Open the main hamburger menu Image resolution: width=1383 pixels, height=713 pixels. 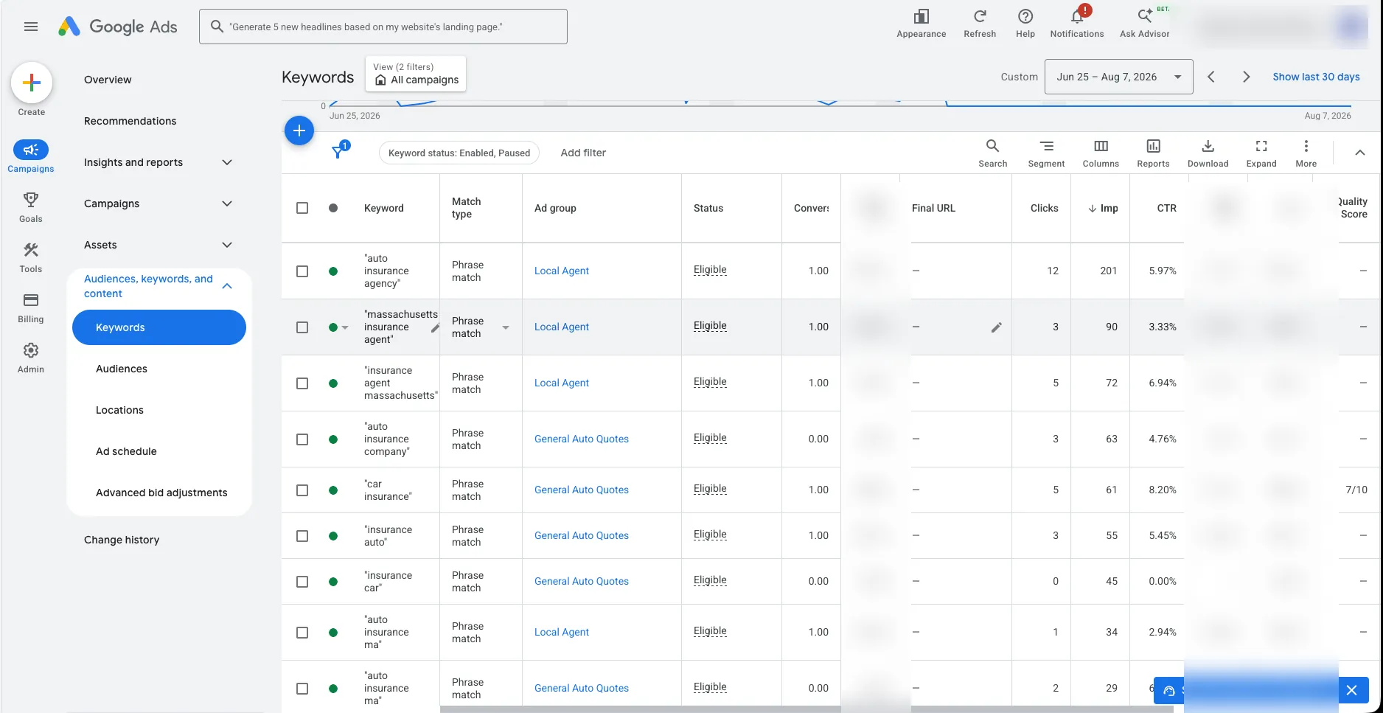tap(31, 27)
